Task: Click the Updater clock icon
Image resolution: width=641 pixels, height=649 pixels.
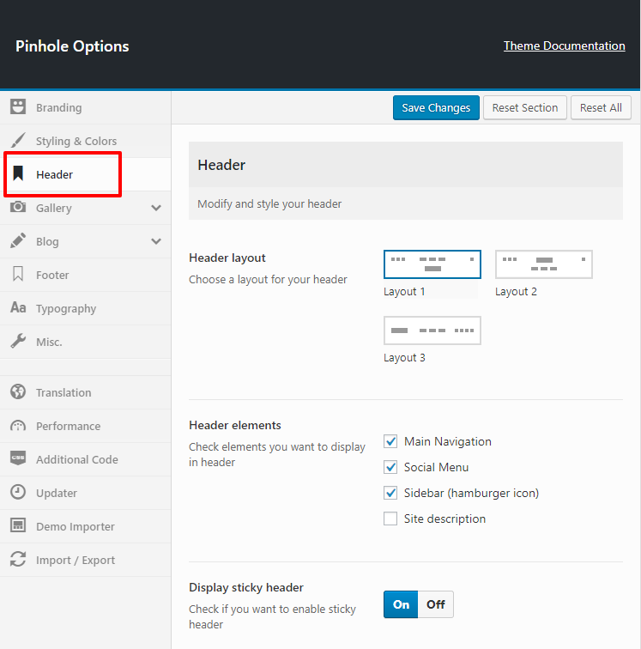Action: click(x=18, y=492)
